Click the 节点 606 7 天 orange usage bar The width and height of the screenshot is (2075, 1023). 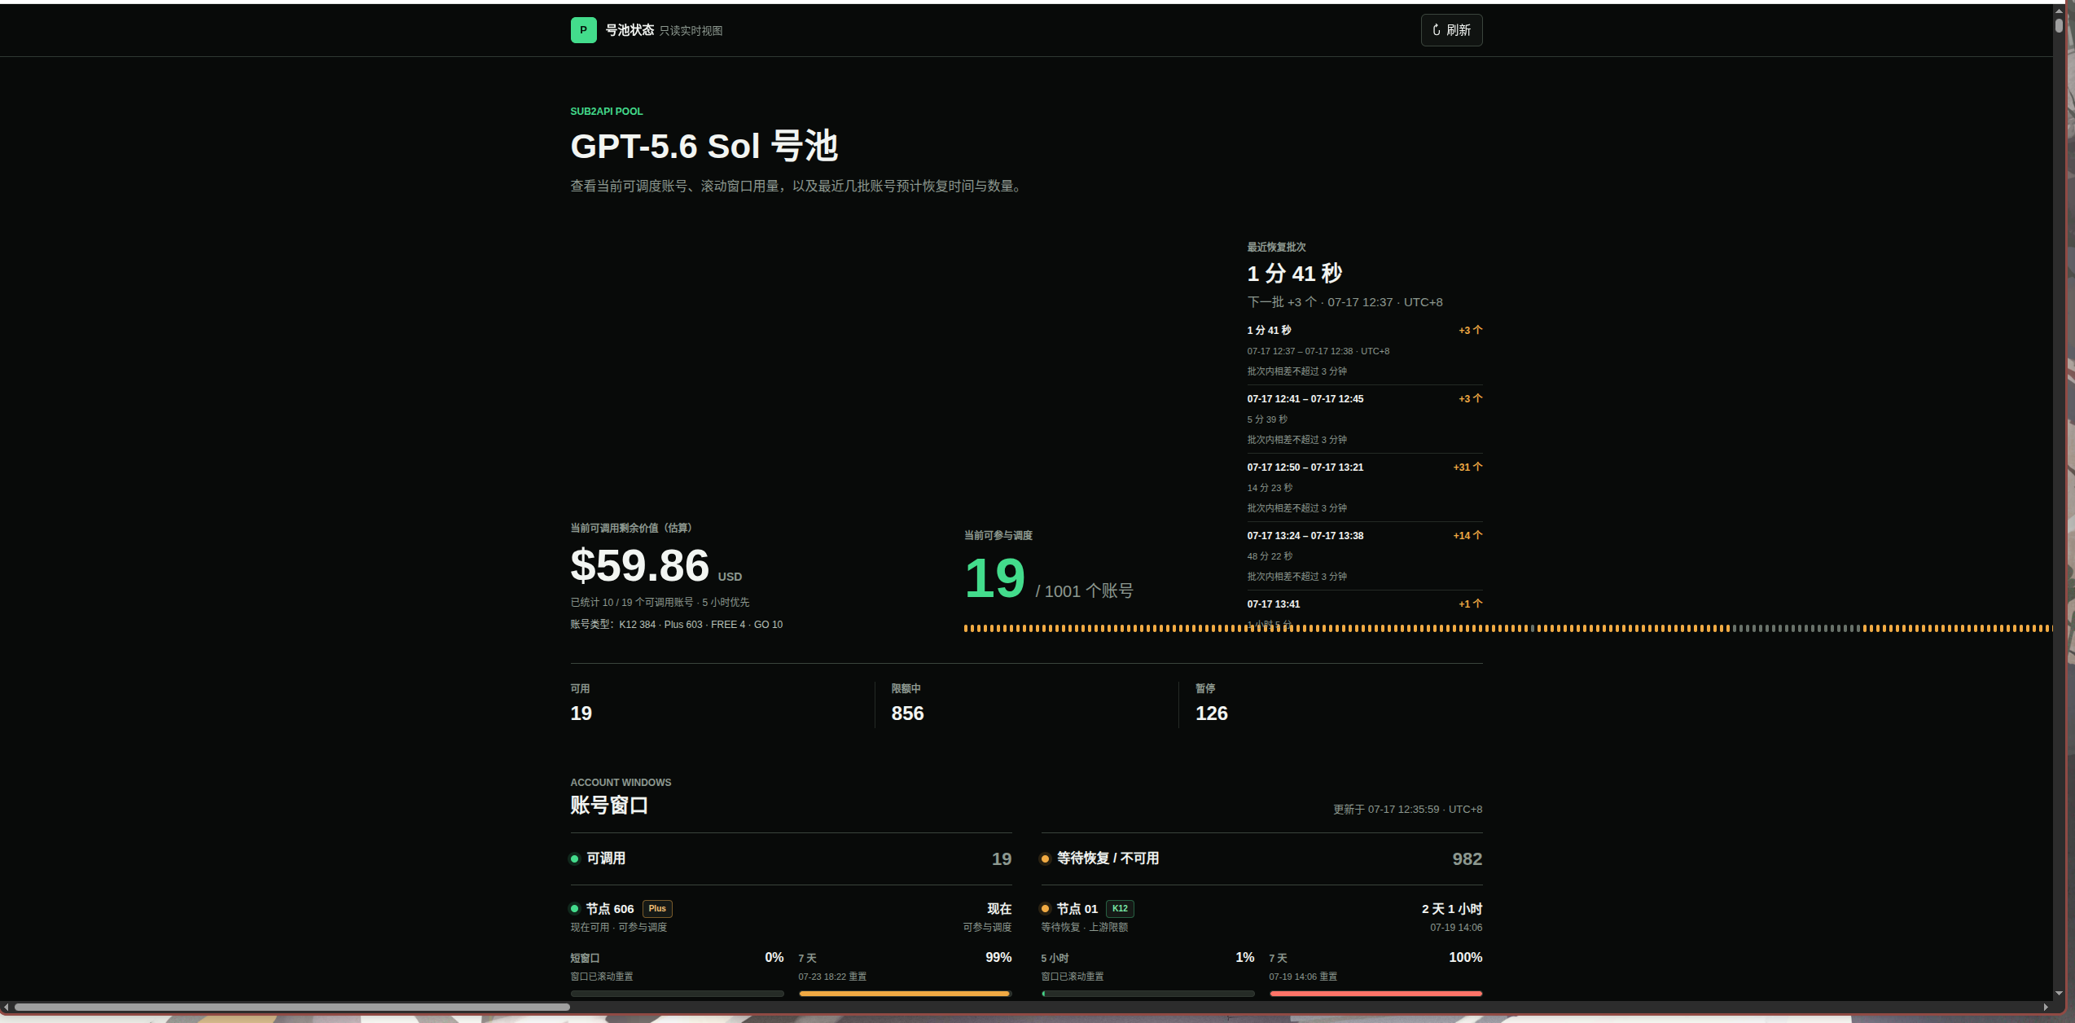coord(905,994)
